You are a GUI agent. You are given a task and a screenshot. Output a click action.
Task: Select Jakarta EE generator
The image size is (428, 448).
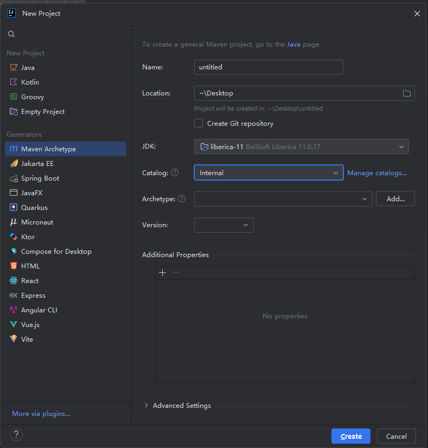(x=66, y=163)
